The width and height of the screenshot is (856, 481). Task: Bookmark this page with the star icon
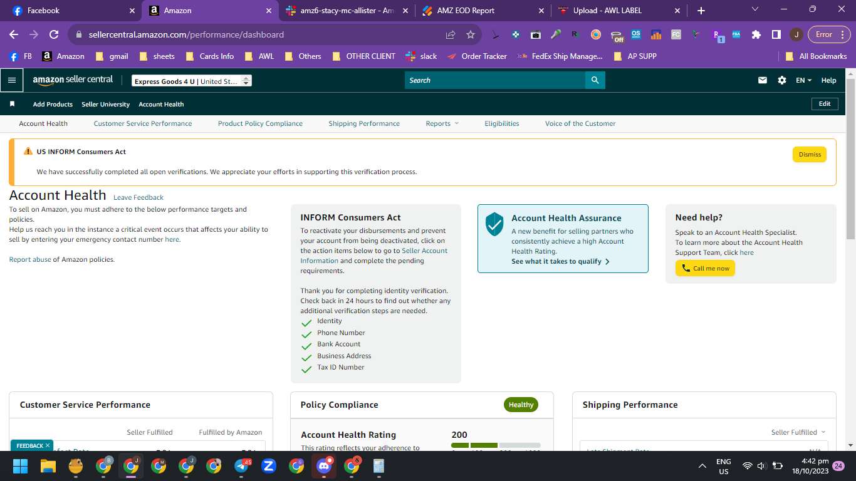(471, 34)
